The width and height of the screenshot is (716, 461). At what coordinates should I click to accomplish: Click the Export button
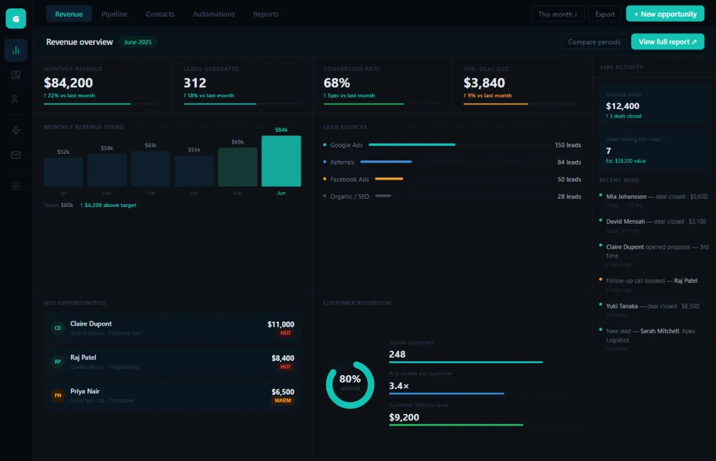(x=605, y=14)
